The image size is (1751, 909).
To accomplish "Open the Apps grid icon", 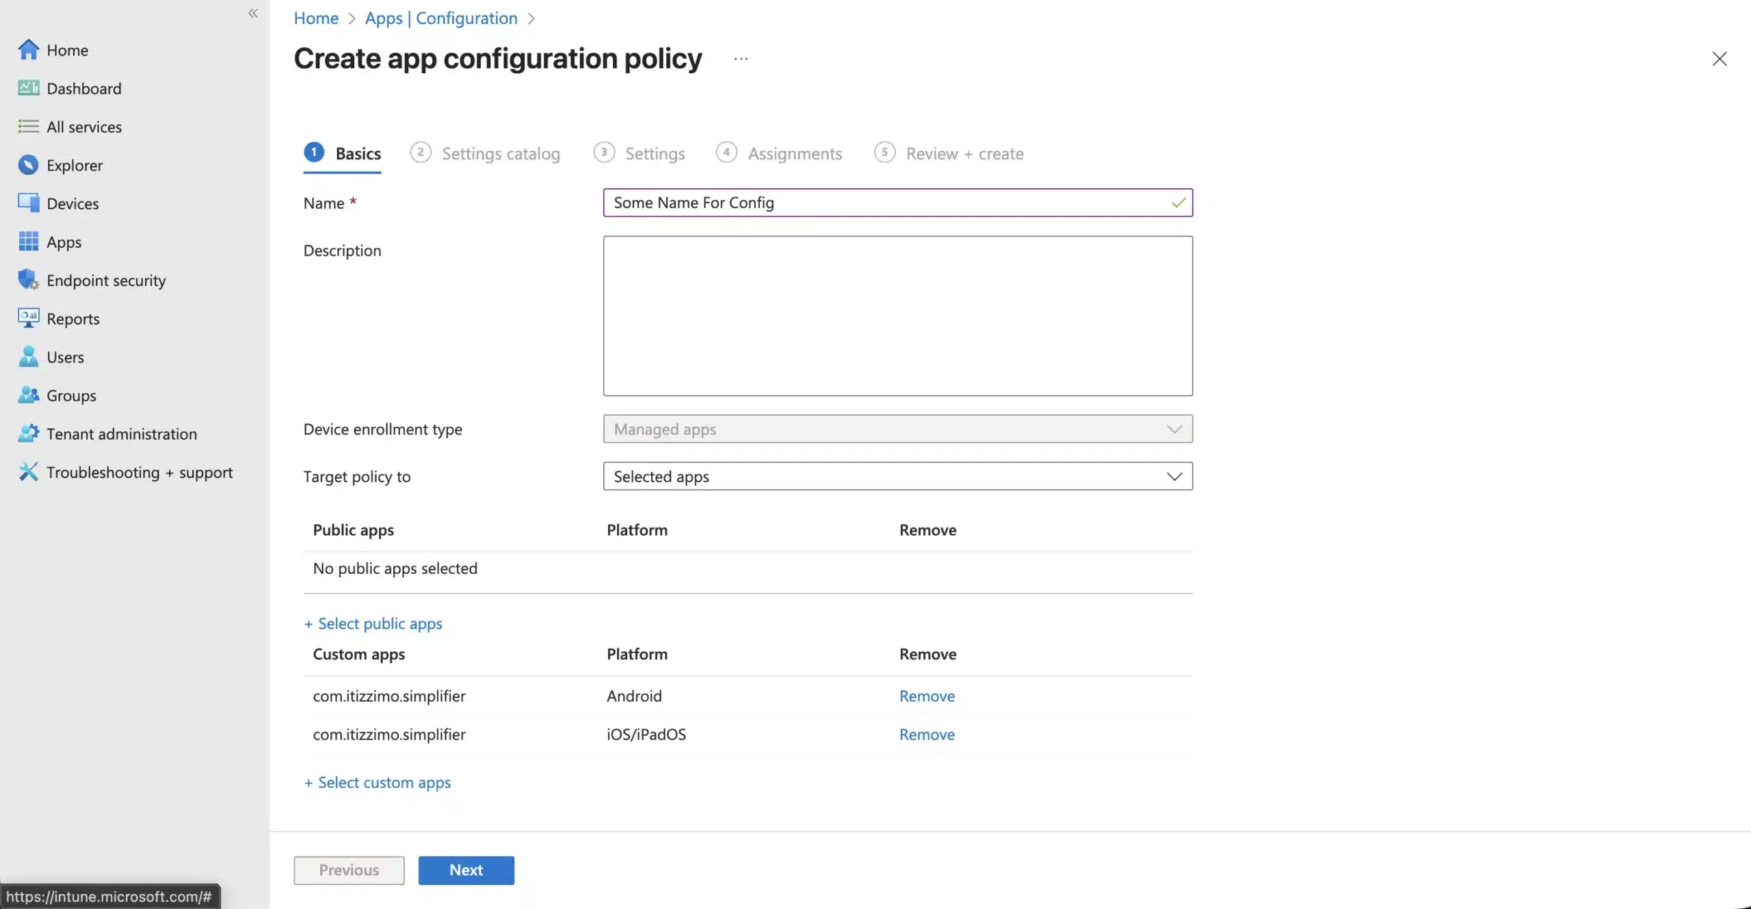I will click(28, 241).
